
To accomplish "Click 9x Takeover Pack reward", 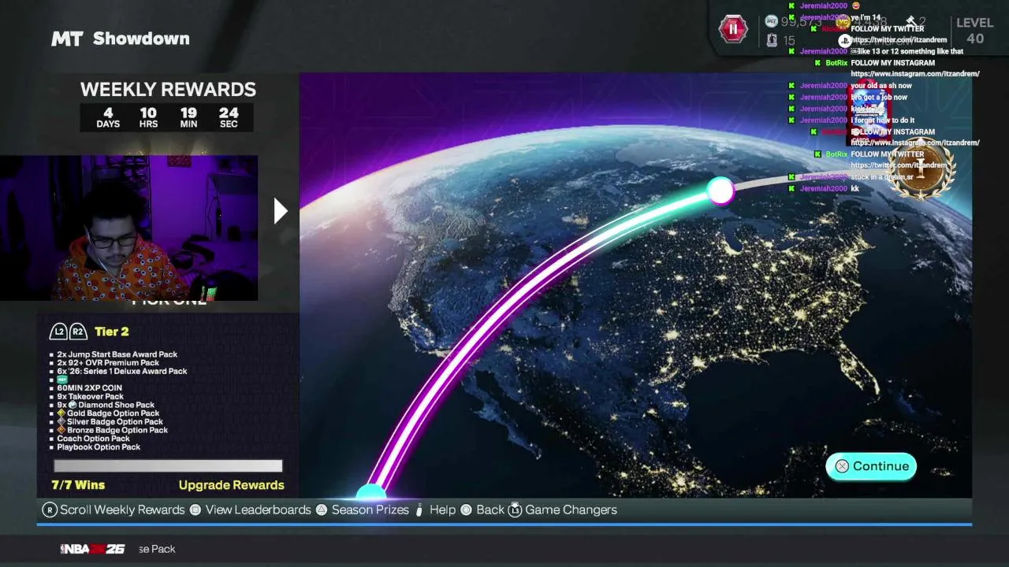I will click(90, 397).
